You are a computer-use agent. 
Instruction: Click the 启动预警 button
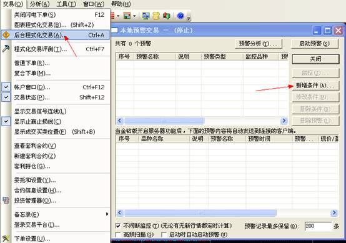coord(315,44)
